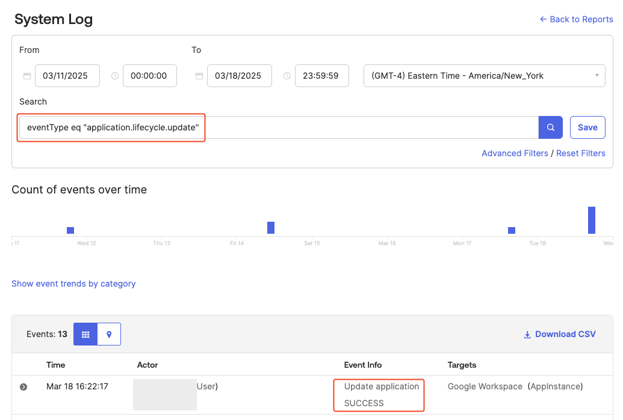The width and height of the screenshot is (623, 420).
Task: Open Advanced Filters
Action: (x=515, y=153)
